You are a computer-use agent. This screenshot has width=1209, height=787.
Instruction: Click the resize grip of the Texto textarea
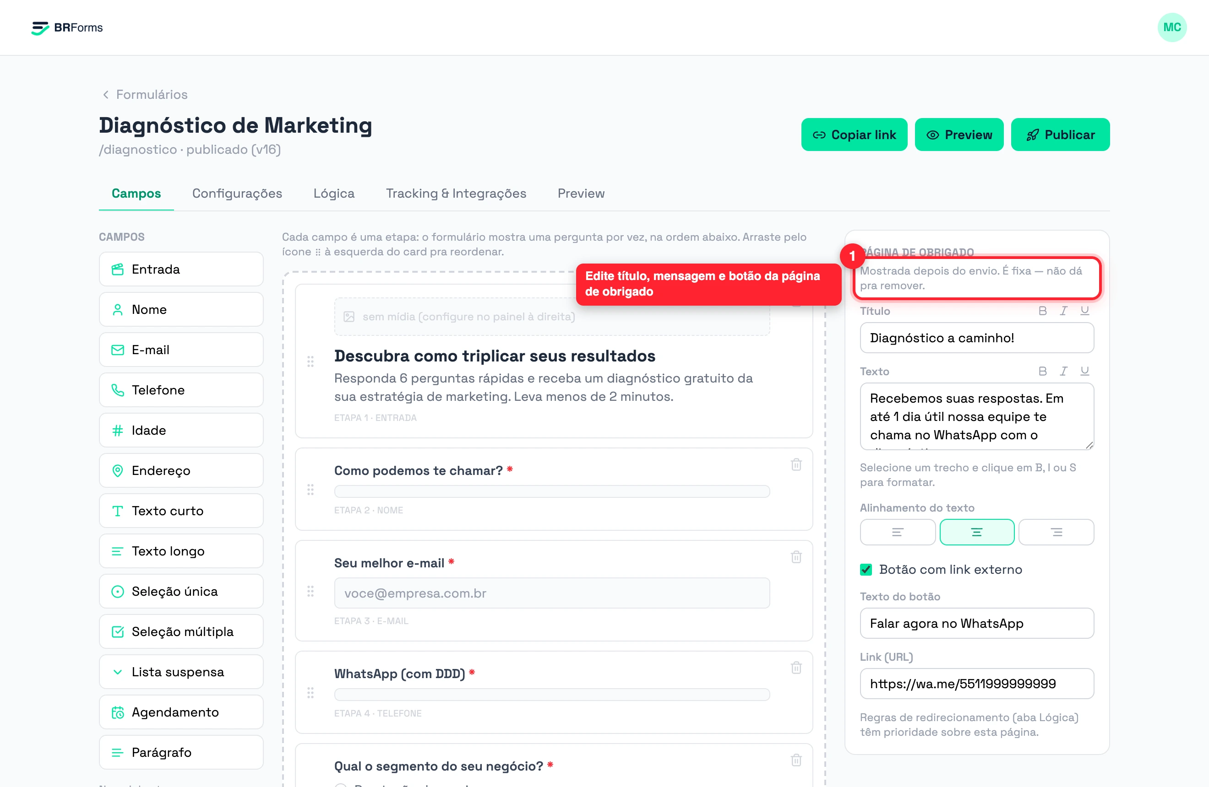pos(1089,445)
